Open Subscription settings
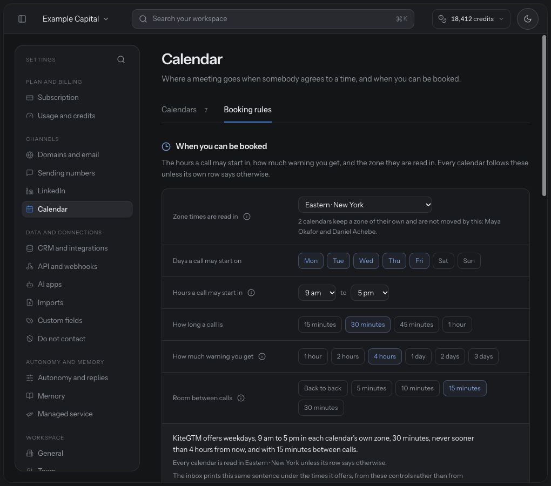The width and height of the screenshot is (551, 486). tap(77, 97)
